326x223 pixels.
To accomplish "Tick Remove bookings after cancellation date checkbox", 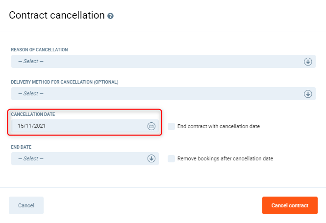I will point(171,158).
